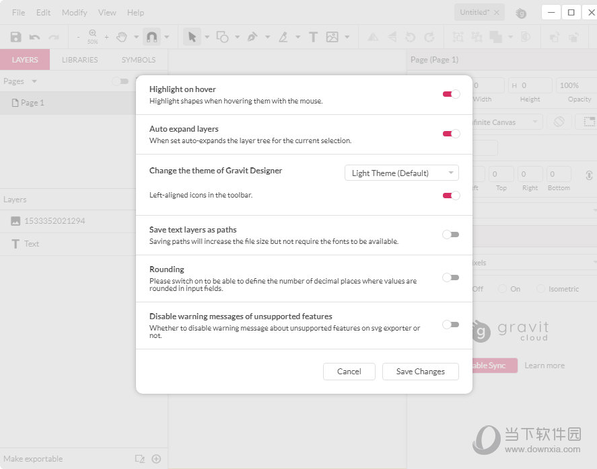Select the Pen tool
Image resolution: width=597 pixels, height=469 pixels.
click(x=252, y=37)
